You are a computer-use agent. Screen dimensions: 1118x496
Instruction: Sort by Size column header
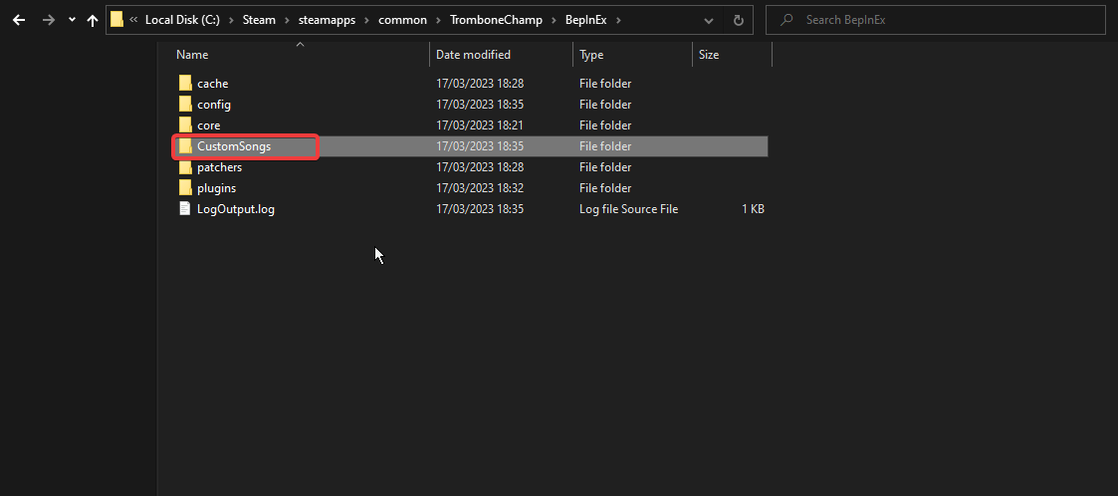709,55
